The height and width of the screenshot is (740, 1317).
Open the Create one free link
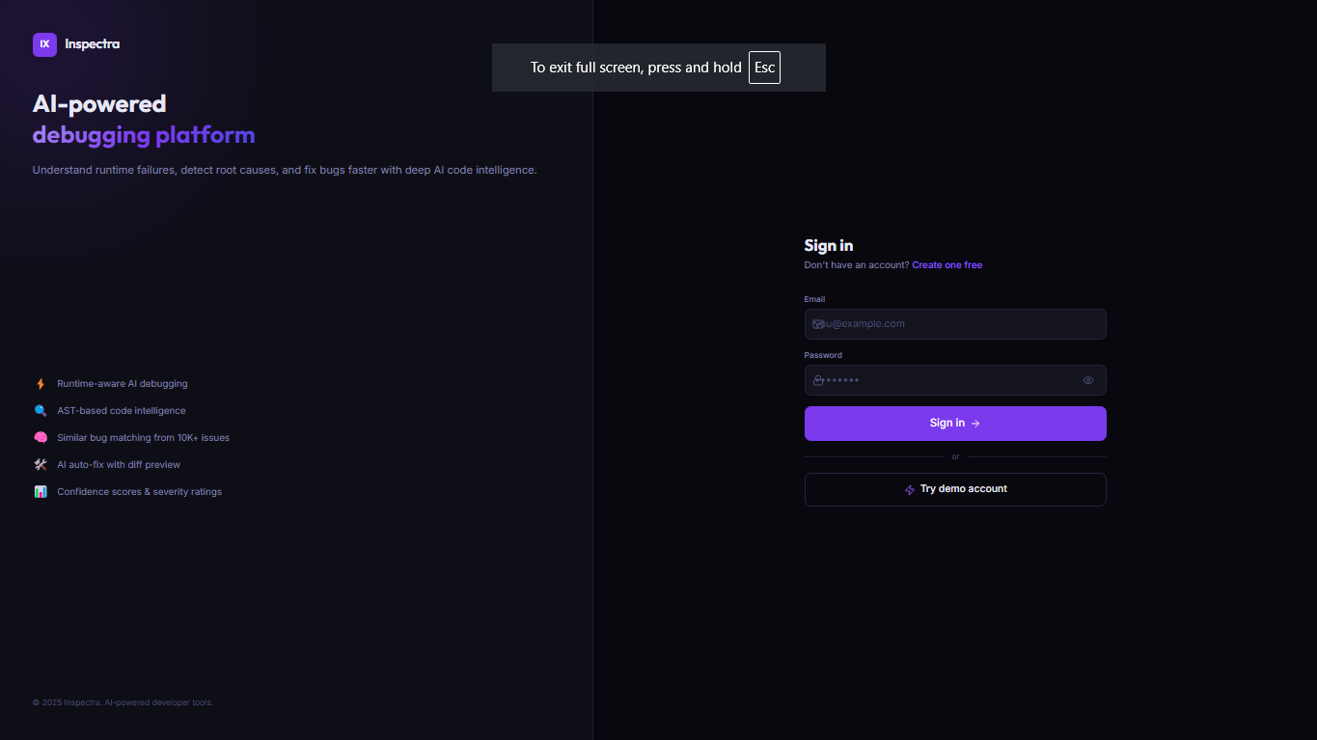[x=947, y=265]
